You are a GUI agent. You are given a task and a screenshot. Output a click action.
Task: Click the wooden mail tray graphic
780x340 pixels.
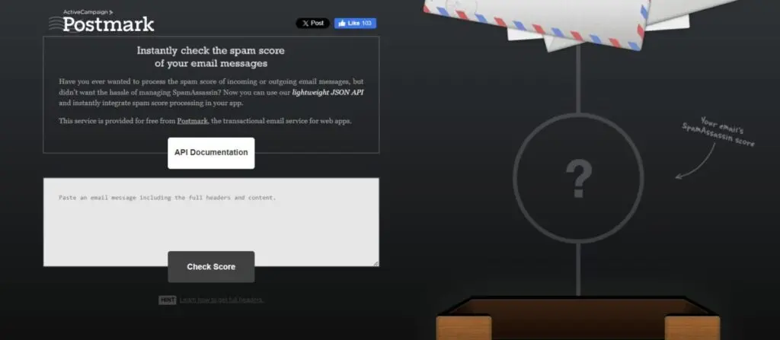[x=578, y=318]
